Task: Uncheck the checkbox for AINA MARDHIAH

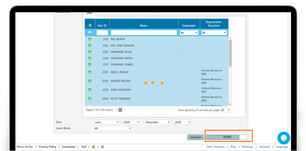Action: coord(90,90)
